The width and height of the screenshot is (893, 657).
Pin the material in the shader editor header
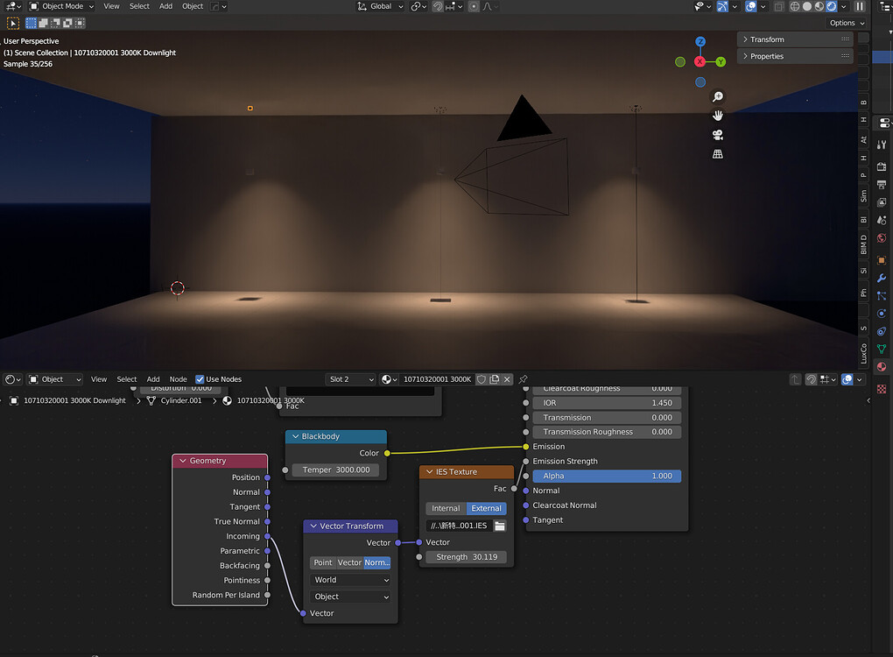pyautogui.click(x=524, y=379)
